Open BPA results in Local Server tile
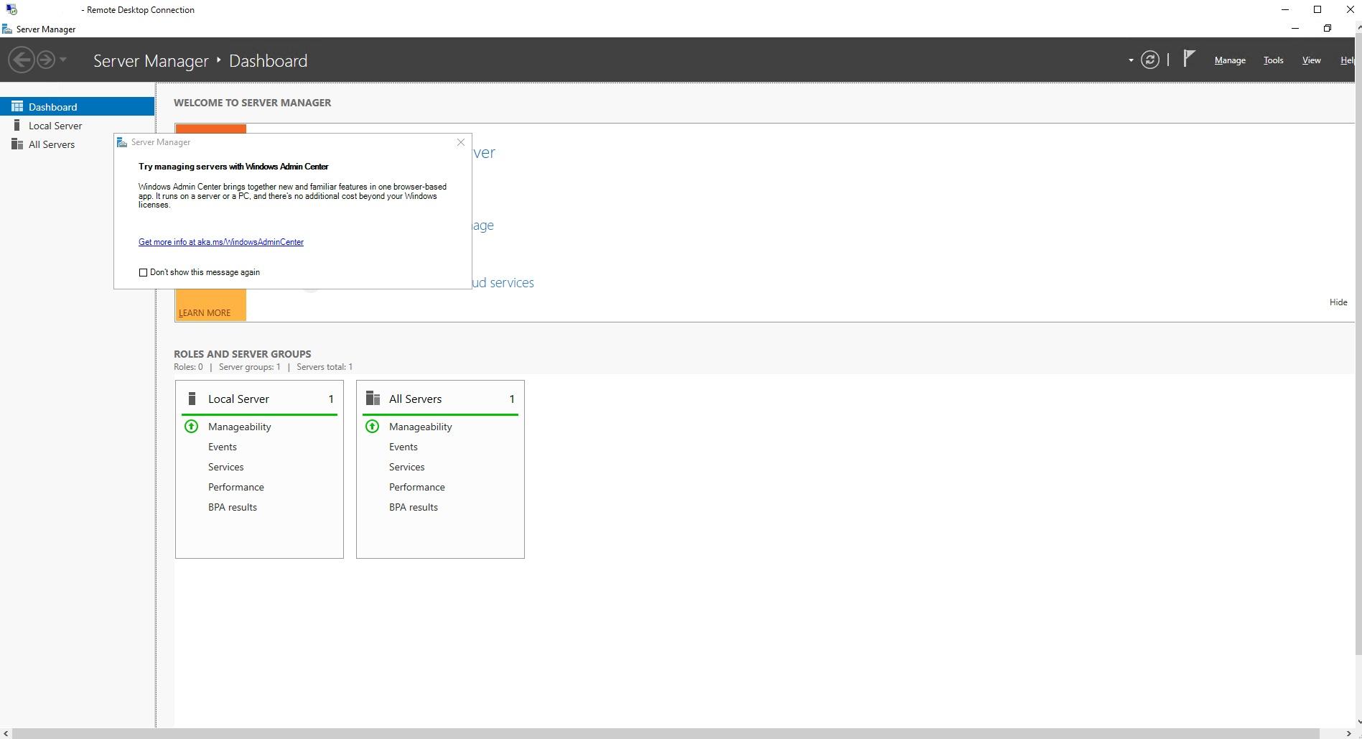 [x=233, y=507]
